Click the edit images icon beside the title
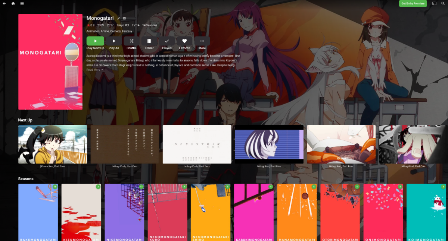Screen dimensions: 448x241 pyautogui.click(x=124, y=18)
